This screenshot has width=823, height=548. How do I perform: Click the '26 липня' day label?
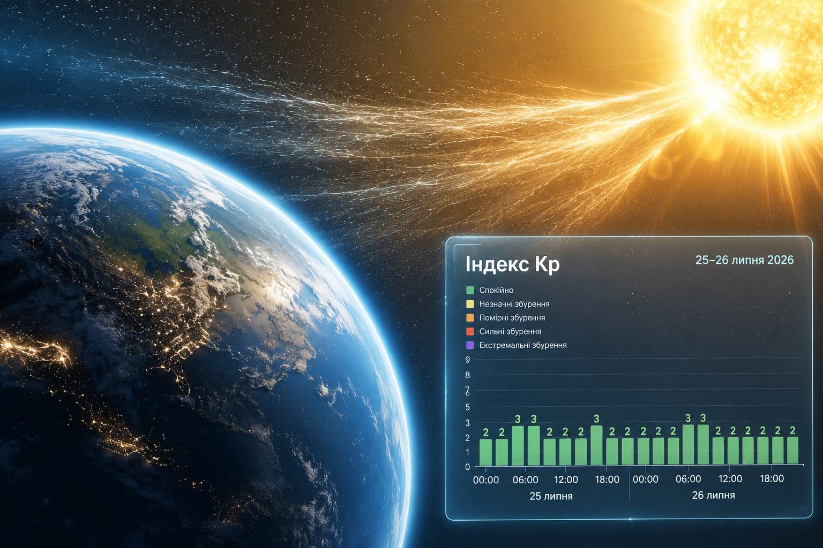click(713, 495)
